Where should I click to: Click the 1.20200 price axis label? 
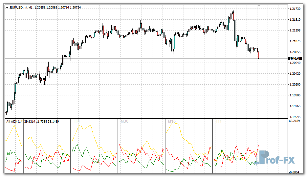295,84
